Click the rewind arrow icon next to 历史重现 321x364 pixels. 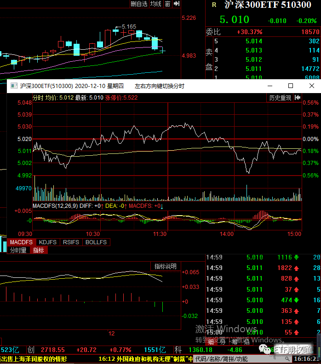pos(298,98)
